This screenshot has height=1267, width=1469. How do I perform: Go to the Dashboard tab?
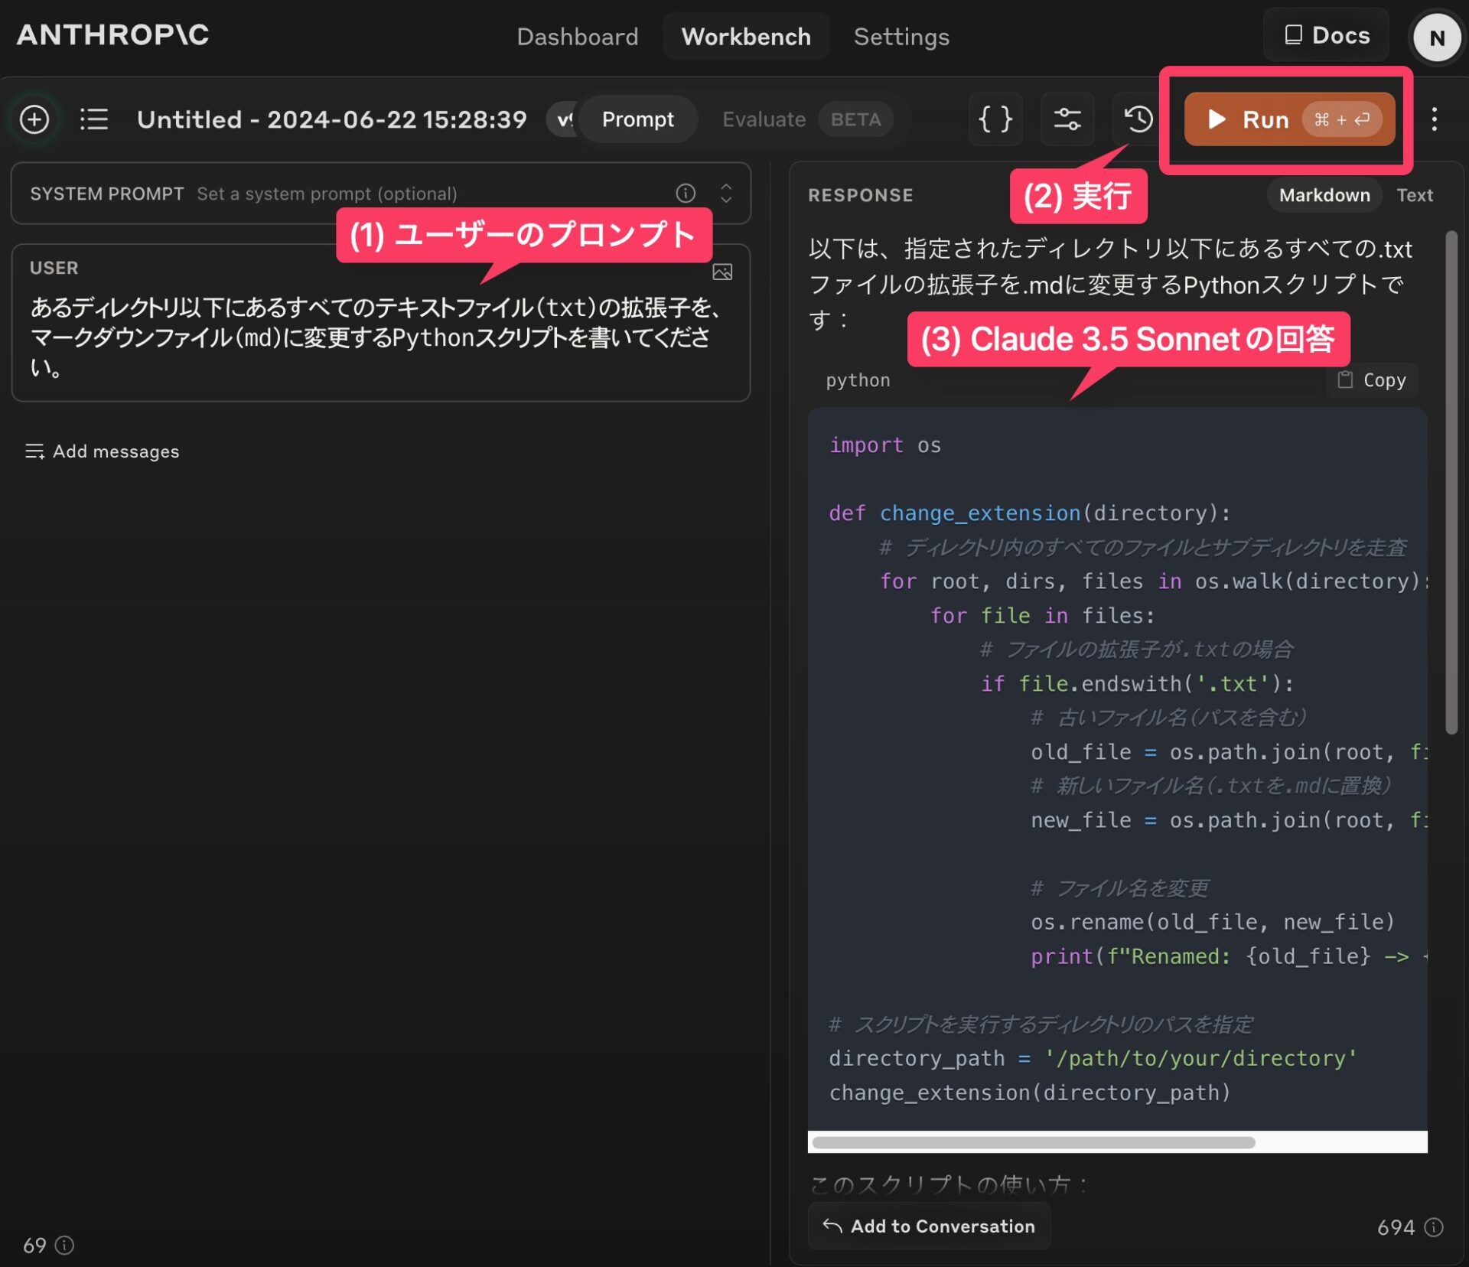coord(577,37)
